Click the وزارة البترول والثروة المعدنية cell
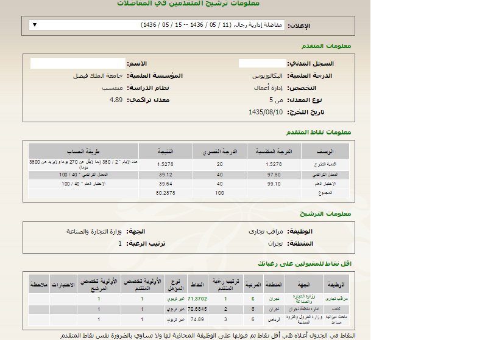 coord(303,319)
